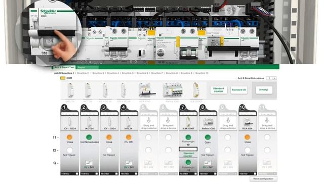Check the TESTED box for slot 2
This screenshot has height=182, width=324.
click(x=97, y=174)
